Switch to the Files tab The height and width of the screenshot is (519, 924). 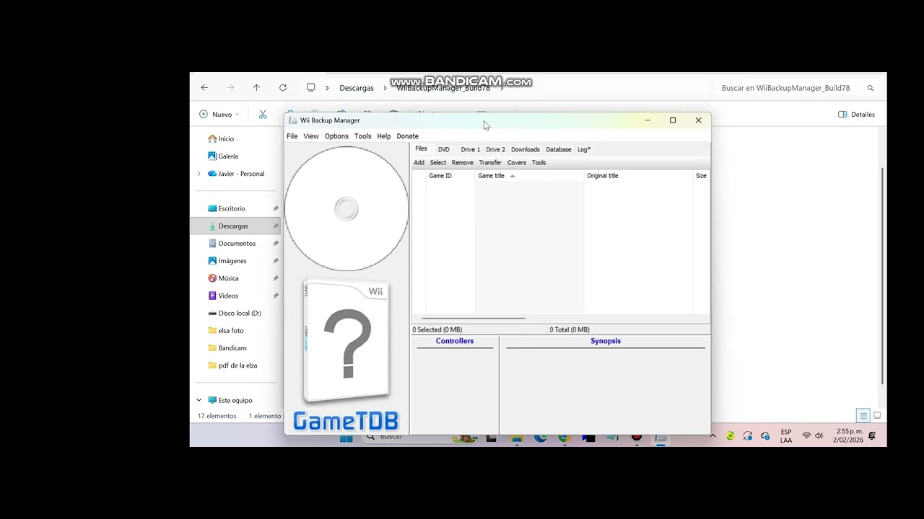click(x=421, y=148)
